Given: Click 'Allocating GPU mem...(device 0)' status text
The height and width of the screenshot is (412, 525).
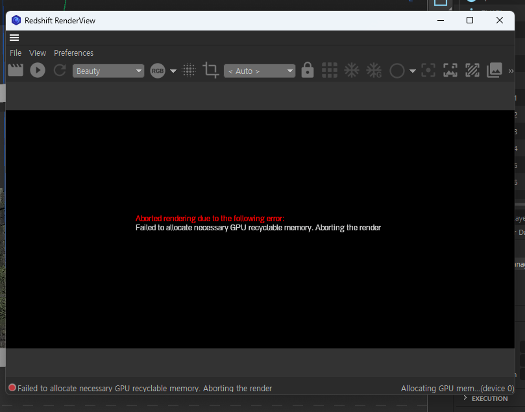Looking at the screenshot, I should tap(458, 388).
